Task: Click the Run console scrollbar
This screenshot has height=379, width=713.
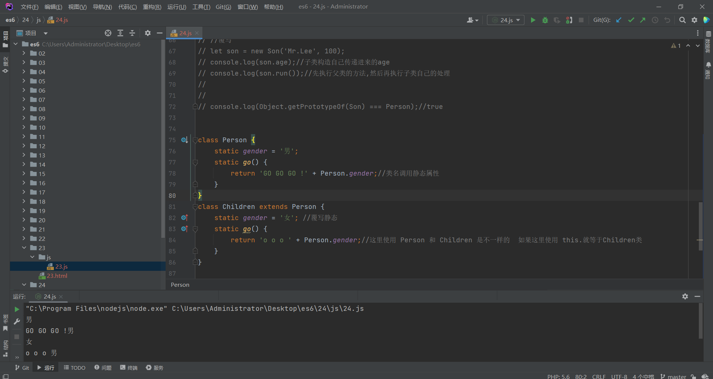Action: click(x=700, y=321)
